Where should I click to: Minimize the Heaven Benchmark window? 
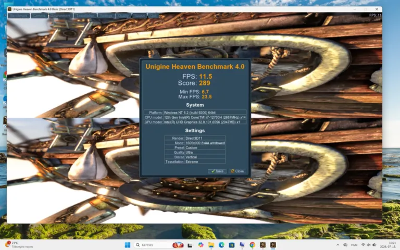pos(355,9)
